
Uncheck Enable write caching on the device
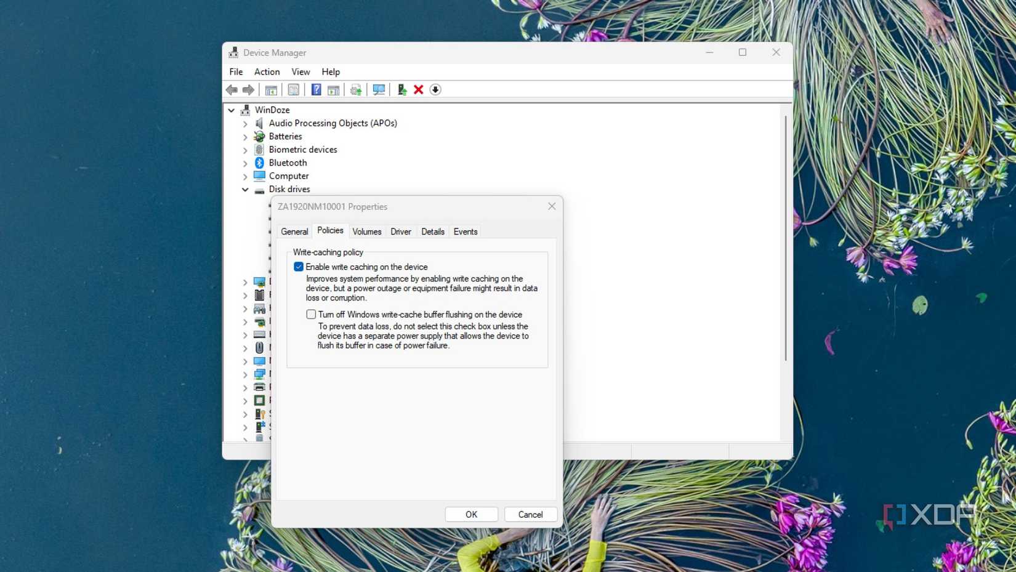tap(299, 267)
